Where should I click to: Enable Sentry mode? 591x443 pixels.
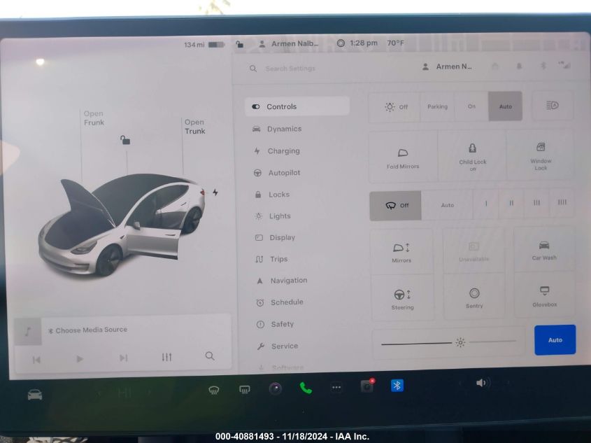click(474, 297)
